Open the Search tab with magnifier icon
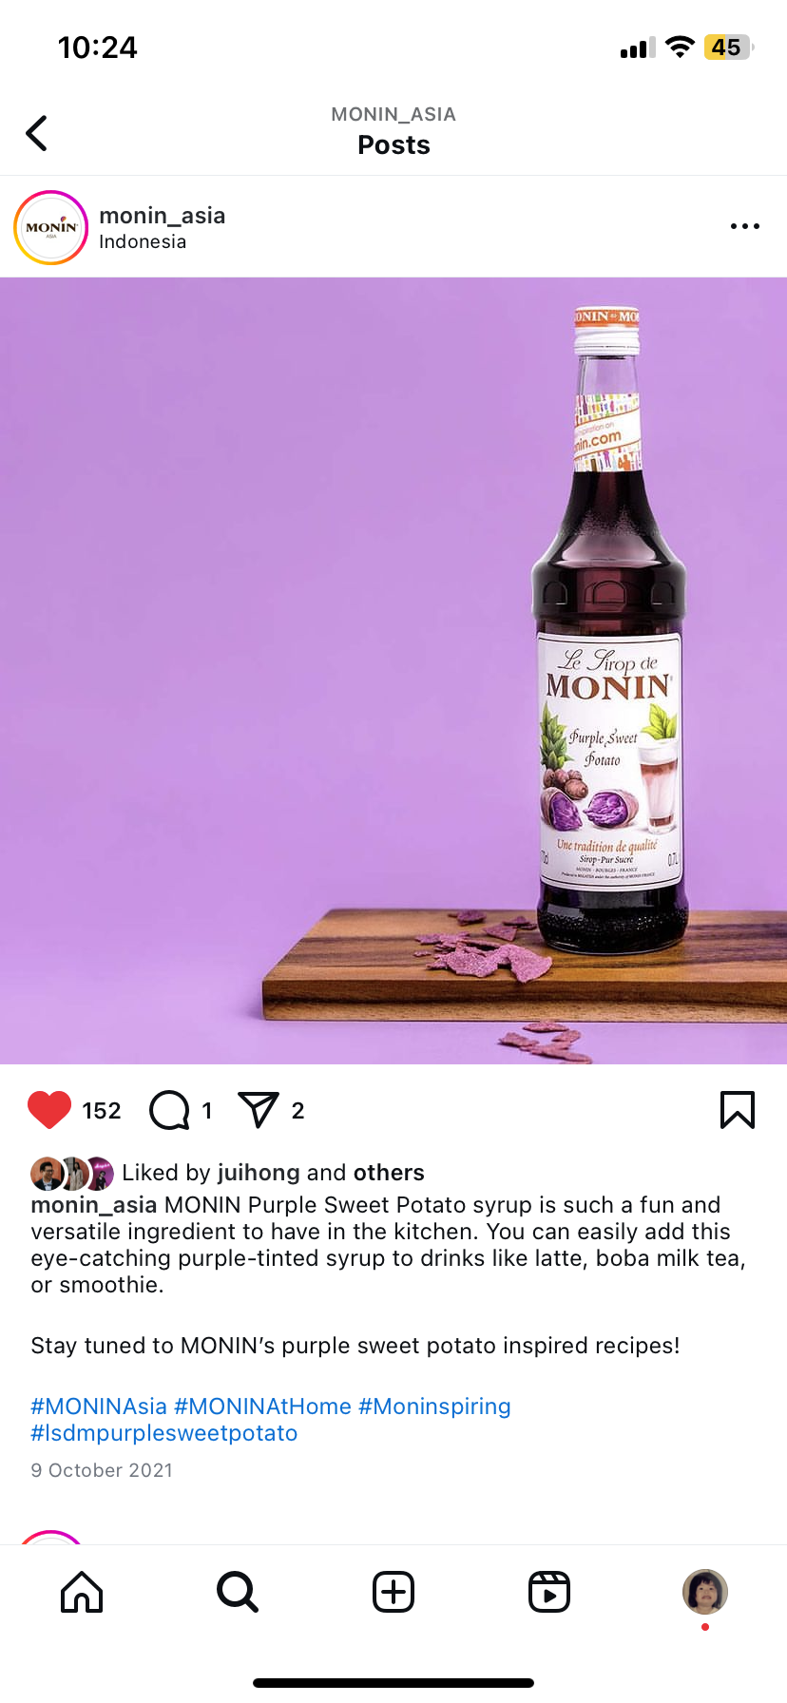This screenshot has width=787, height=1703. tap(238, 1592)
